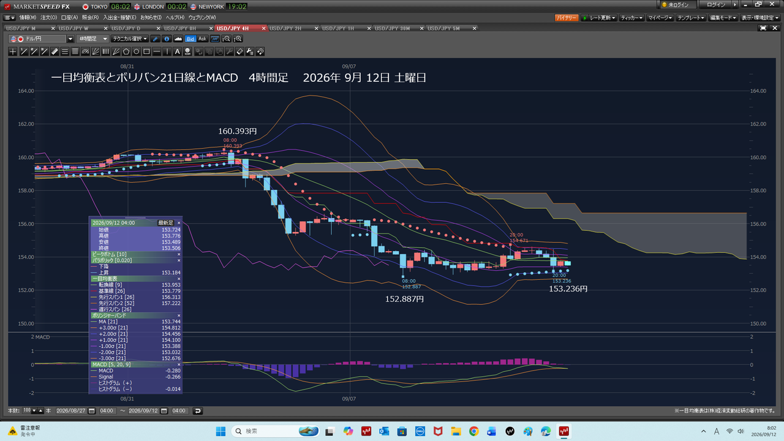Select the text annotation A tool

click(178, 51)
